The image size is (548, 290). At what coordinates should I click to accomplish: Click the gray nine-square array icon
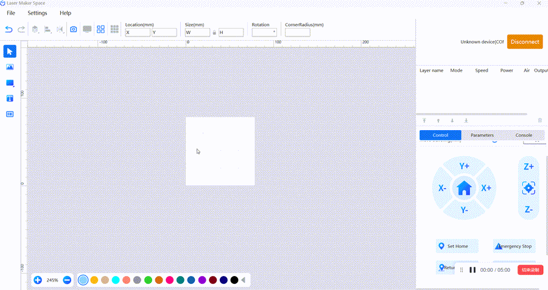point(114,29)
